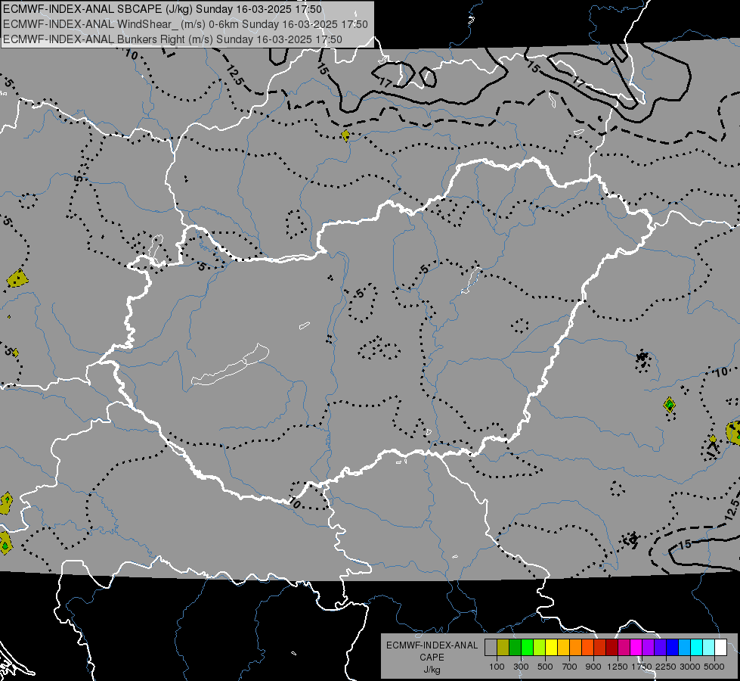
Task: Click the 3000 tick label in legend
Action: (x=690, y=667)
